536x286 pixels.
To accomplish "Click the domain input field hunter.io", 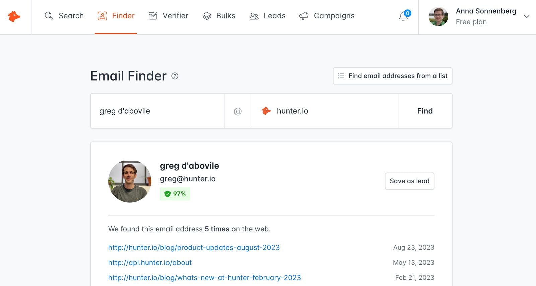I will coord(324,111).
